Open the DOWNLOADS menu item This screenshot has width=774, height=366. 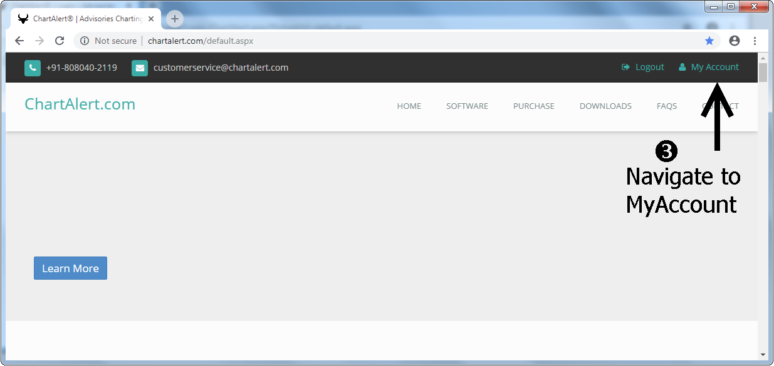[x=605, y=106]
